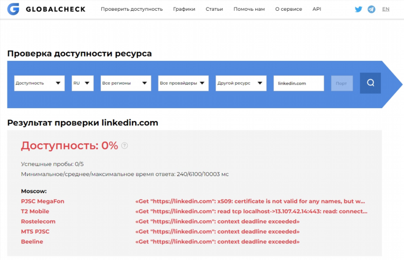Viewport: 404px width, 260px height.
Task: Switch language via the EN link
Action: 386,9
